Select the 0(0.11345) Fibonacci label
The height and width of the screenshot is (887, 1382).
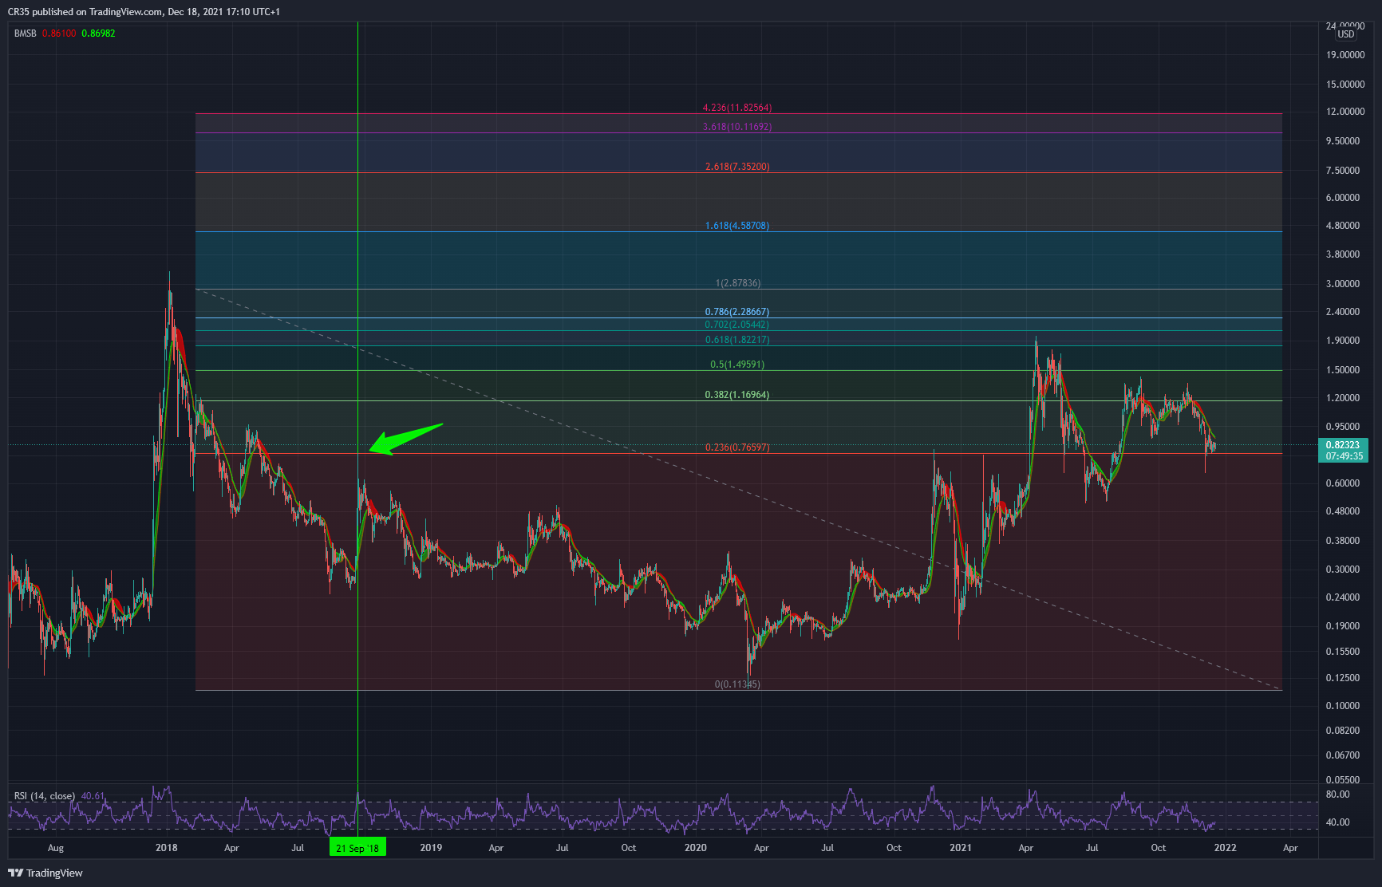pos(737,684)
